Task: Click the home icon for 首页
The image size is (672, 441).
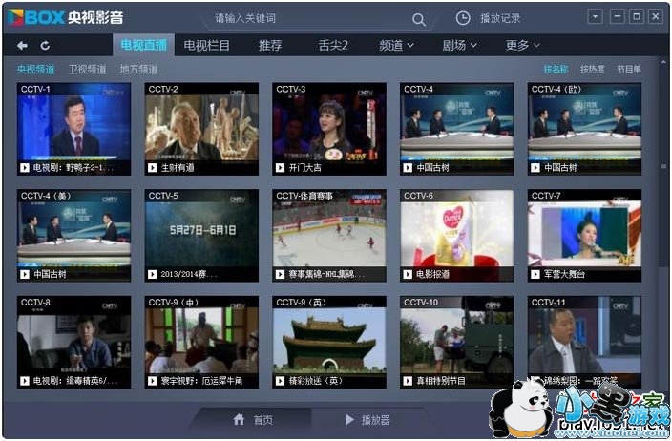Action: click(240, 419)
